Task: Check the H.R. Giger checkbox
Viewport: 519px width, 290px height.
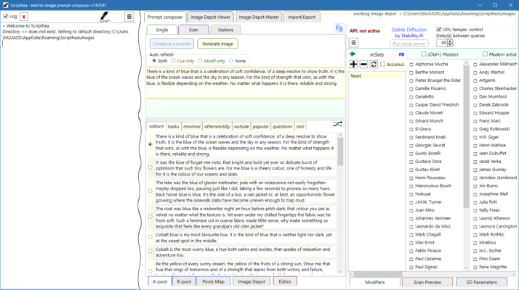Action: pos(475,138)
